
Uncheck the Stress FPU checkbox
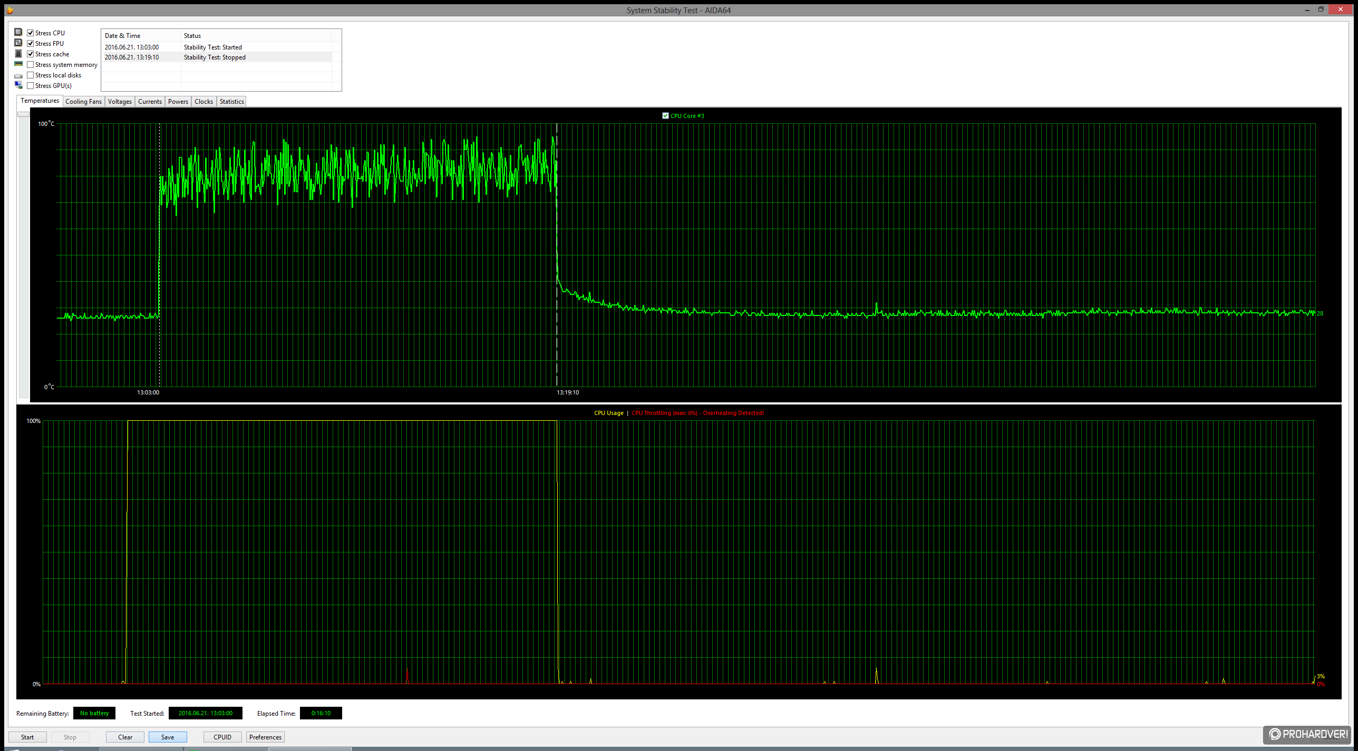coord(31,43)
